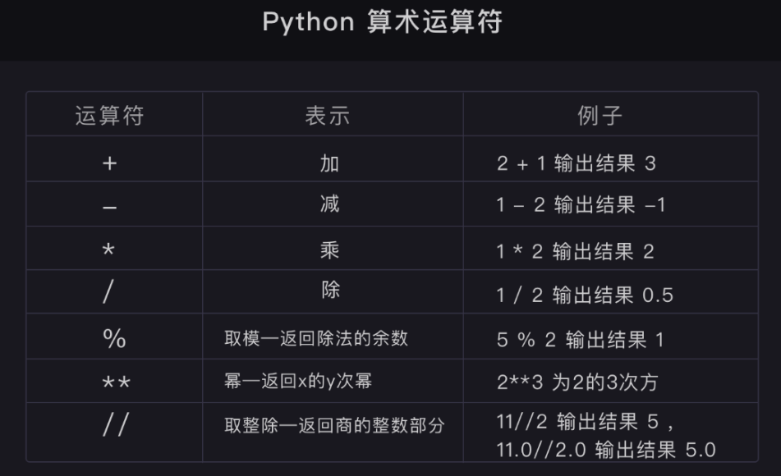The image size is (781, 476).
Task: Click the 乘 description cell
Action: (x=329, y=251)
